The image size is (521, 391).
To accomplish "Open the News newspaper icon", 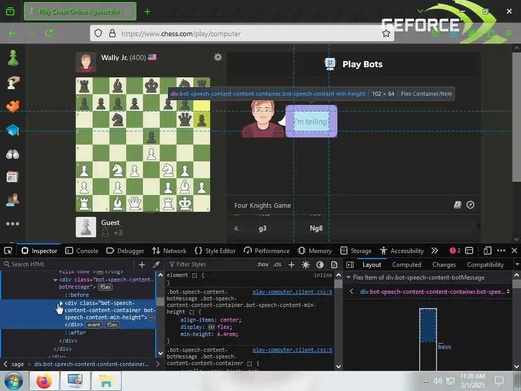I will point(12,177).
